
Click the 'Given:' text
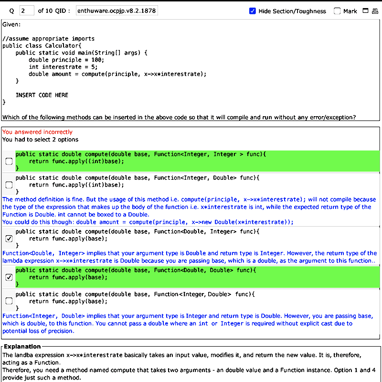11,24
